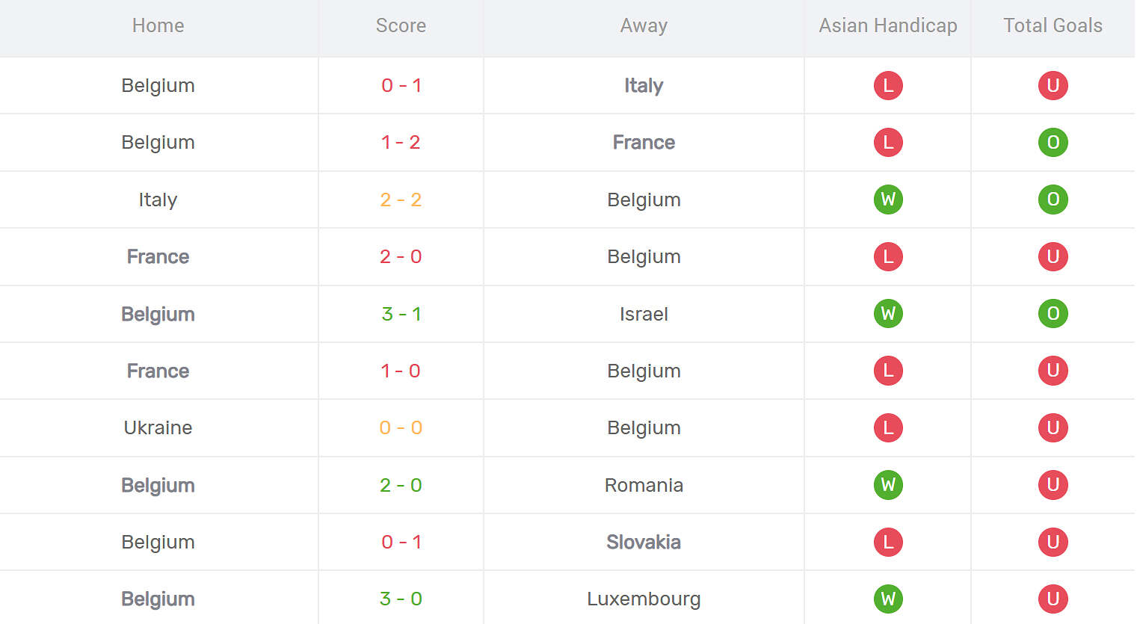Click the Romania away team name
The image size is (1137, 624).
[x=644, y=485]
